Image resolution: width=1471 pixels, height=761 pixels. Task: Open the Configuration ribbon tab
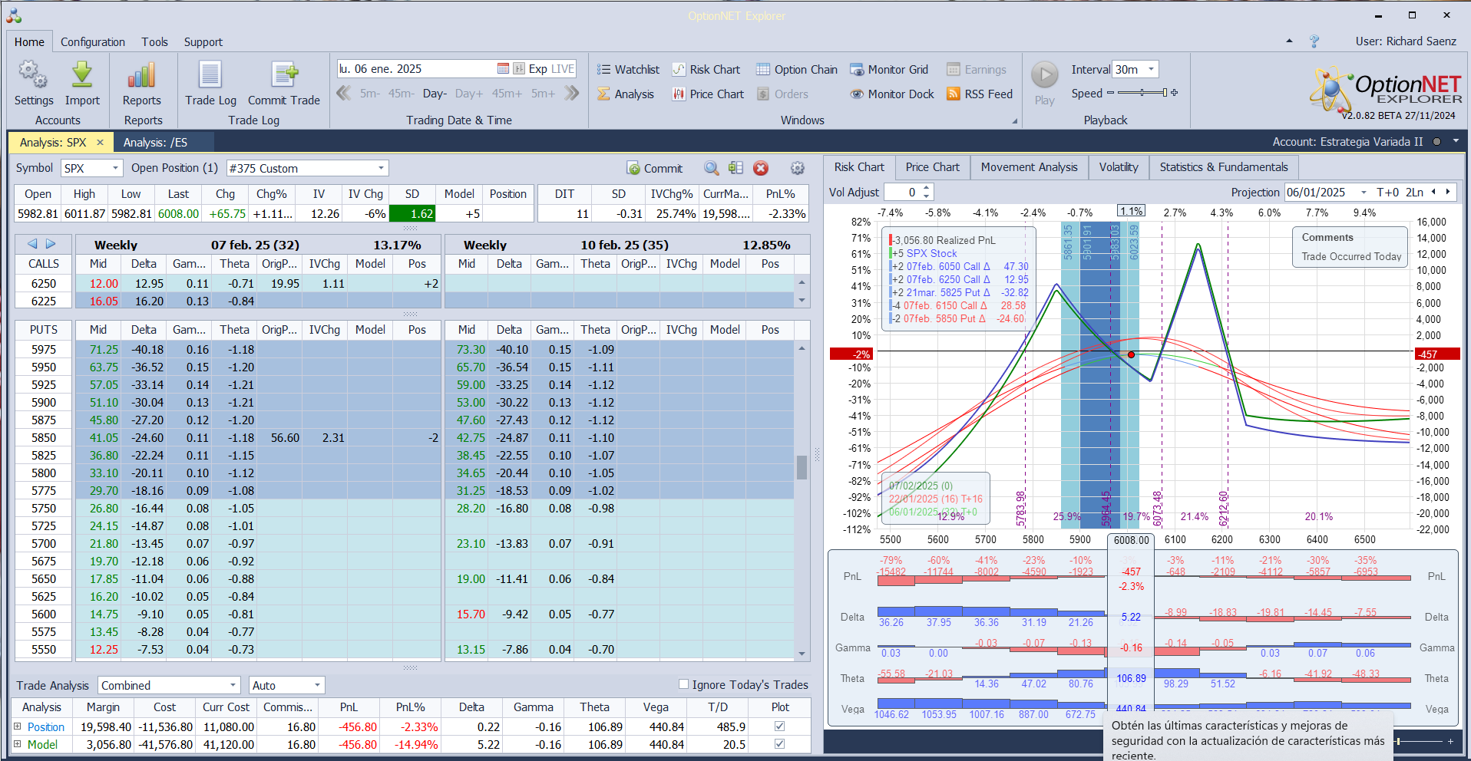point(92,42)
